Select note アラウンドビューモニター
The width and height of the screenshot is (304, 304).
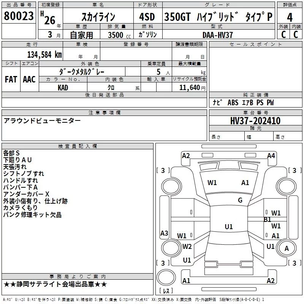pos(42,120)
